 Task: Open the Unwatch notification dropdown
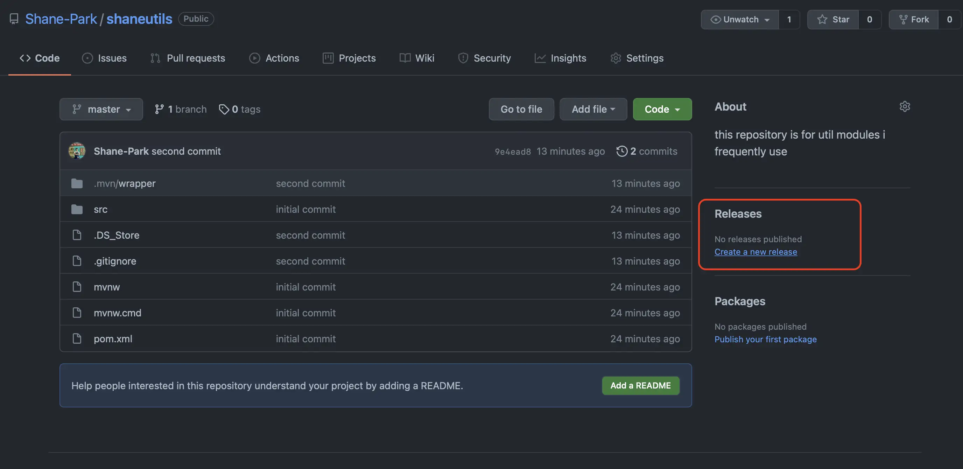740,20
